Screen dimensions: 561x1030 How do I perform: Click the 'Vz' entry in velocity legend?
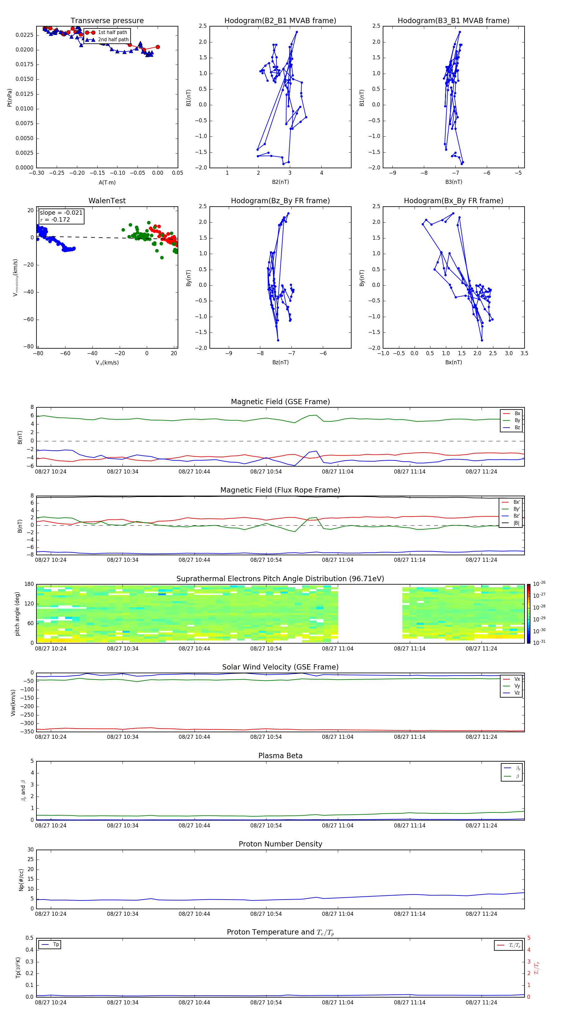pyautogui.click(x=511, y=693)
